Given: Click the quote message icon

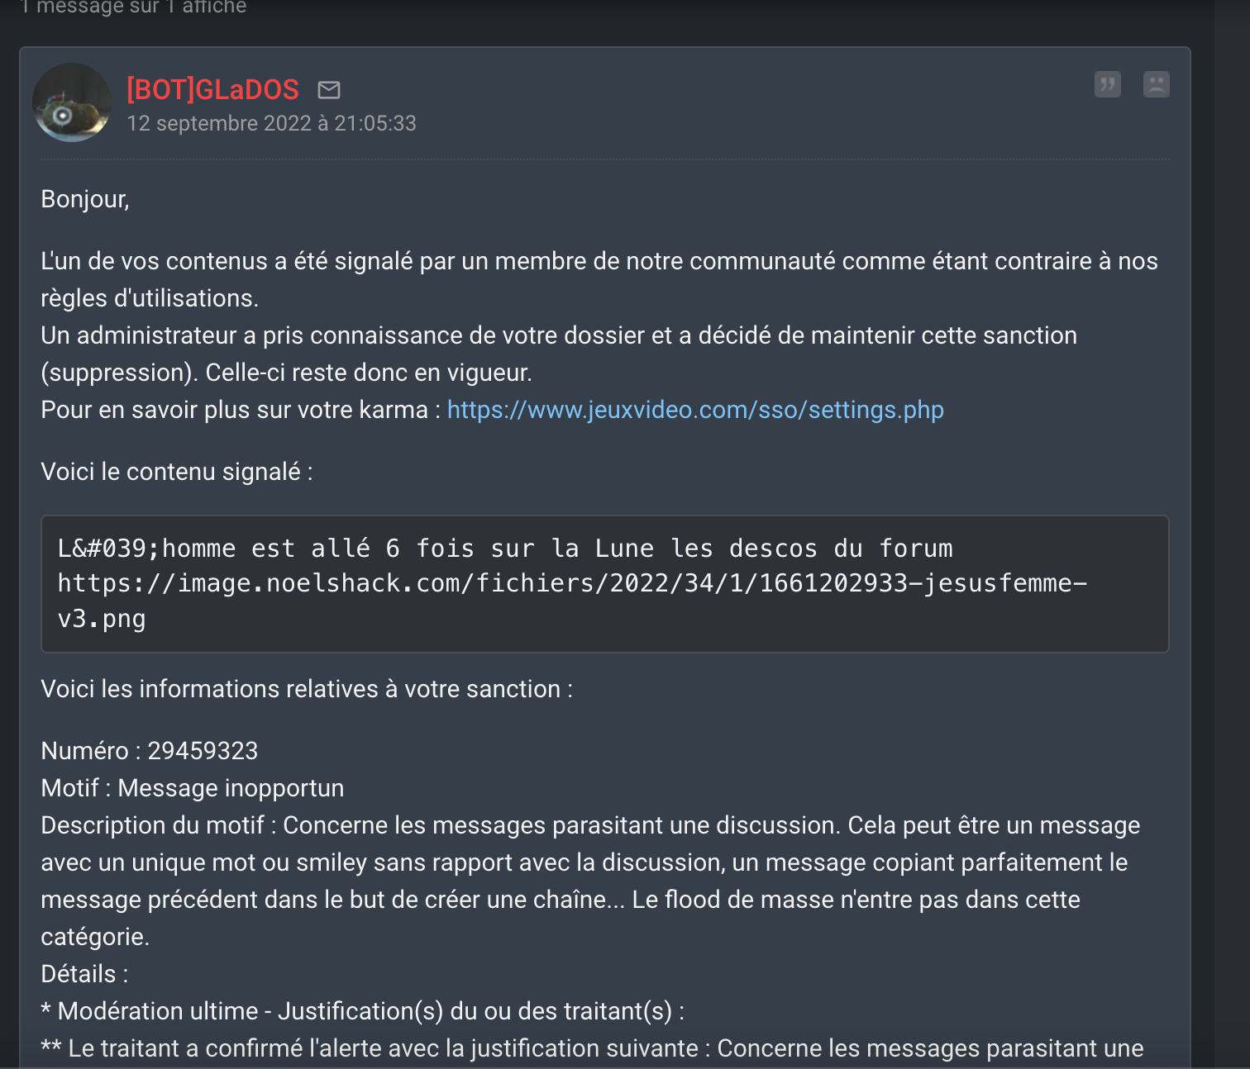Looking at the screenshot, I should pos(1108,84).
